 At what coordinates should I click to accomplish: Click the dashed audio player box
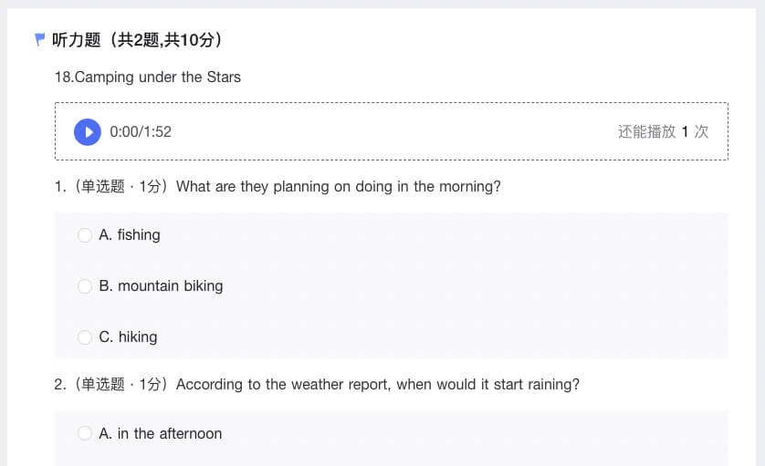pyautogui.click(x=392, y=131)
